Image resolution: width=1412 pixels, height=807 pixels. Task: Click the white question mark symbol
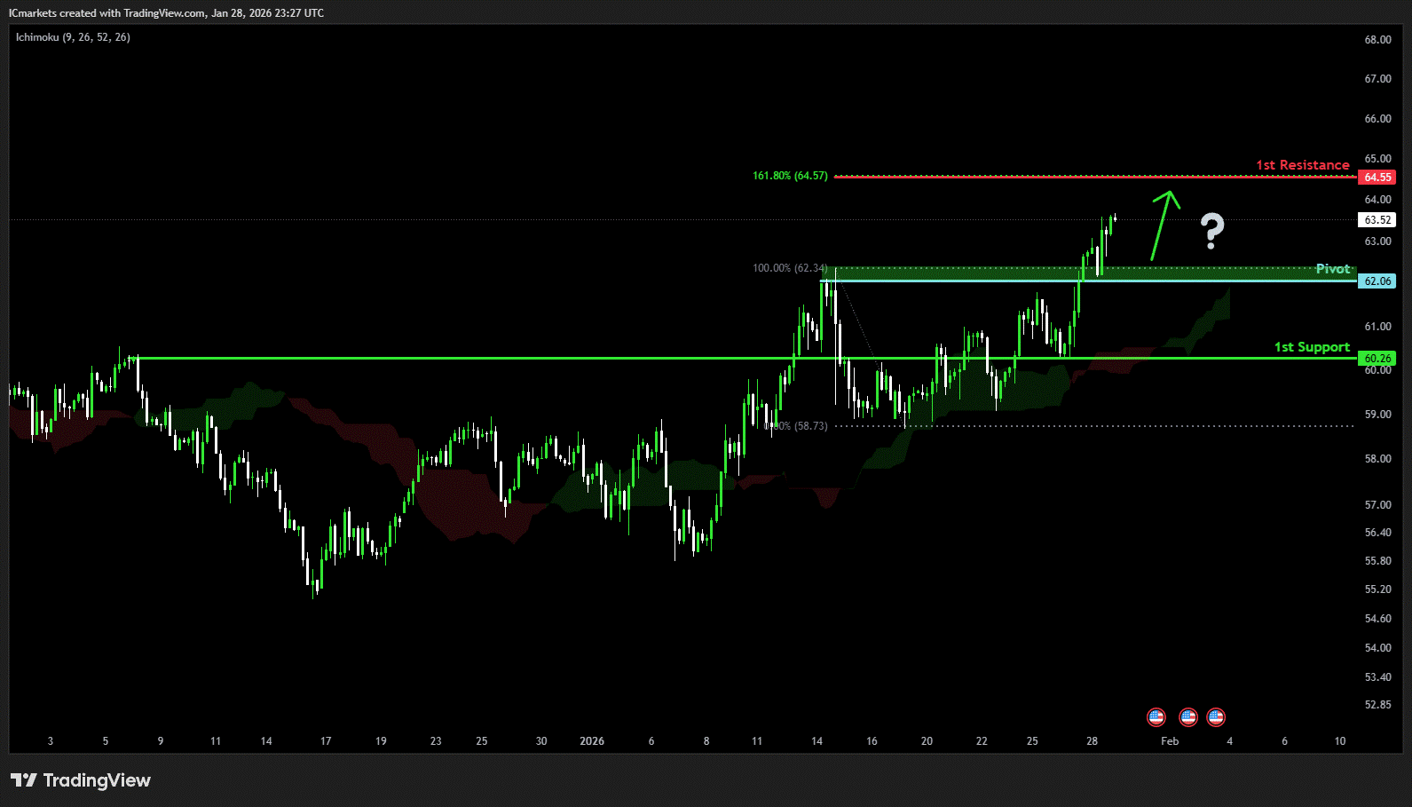[x=1212, y=231]
